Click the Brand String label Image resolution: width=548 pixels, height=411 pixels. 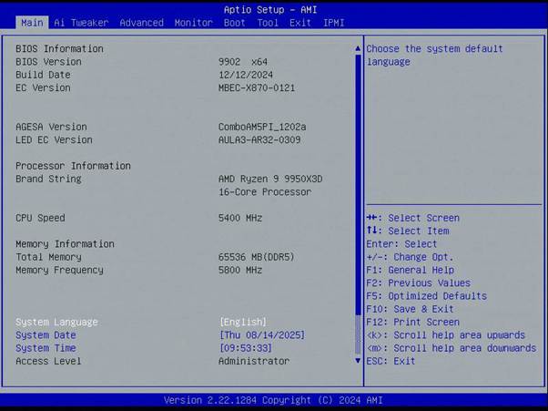(48, 180)
